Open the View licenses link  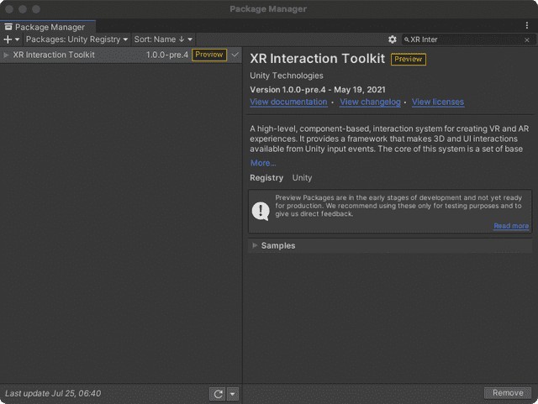(x=437, y=102)
